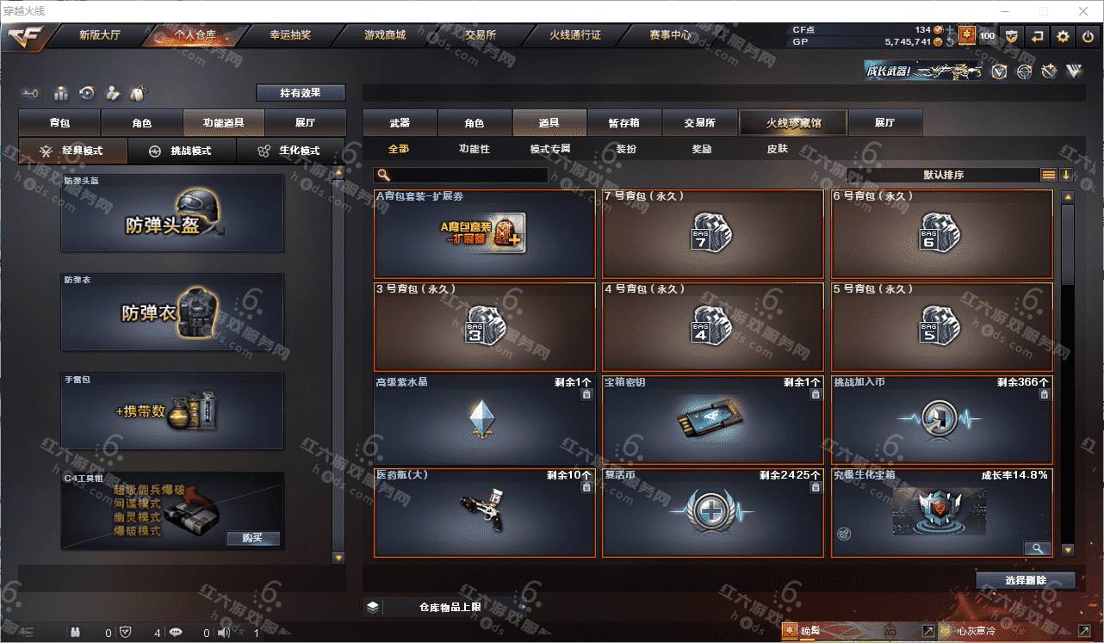
Task: Click the power exit icon
Action: pyautogui.click(x=1089, y=36)
